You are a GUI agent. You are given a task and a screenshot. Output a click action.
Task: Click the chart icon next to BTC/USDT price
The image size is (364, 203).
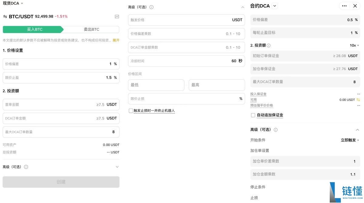(x=117, y=17)
